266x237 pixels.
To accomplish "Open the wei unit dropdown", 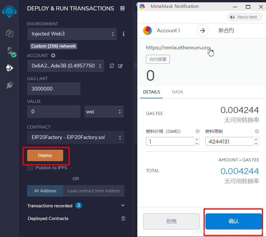I will click(x=104, y=112).
